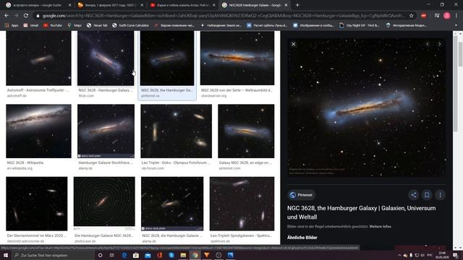
Task: Follow the 'Weitere Infos' link
Action: pyautogui.click(x=381, y=227)
